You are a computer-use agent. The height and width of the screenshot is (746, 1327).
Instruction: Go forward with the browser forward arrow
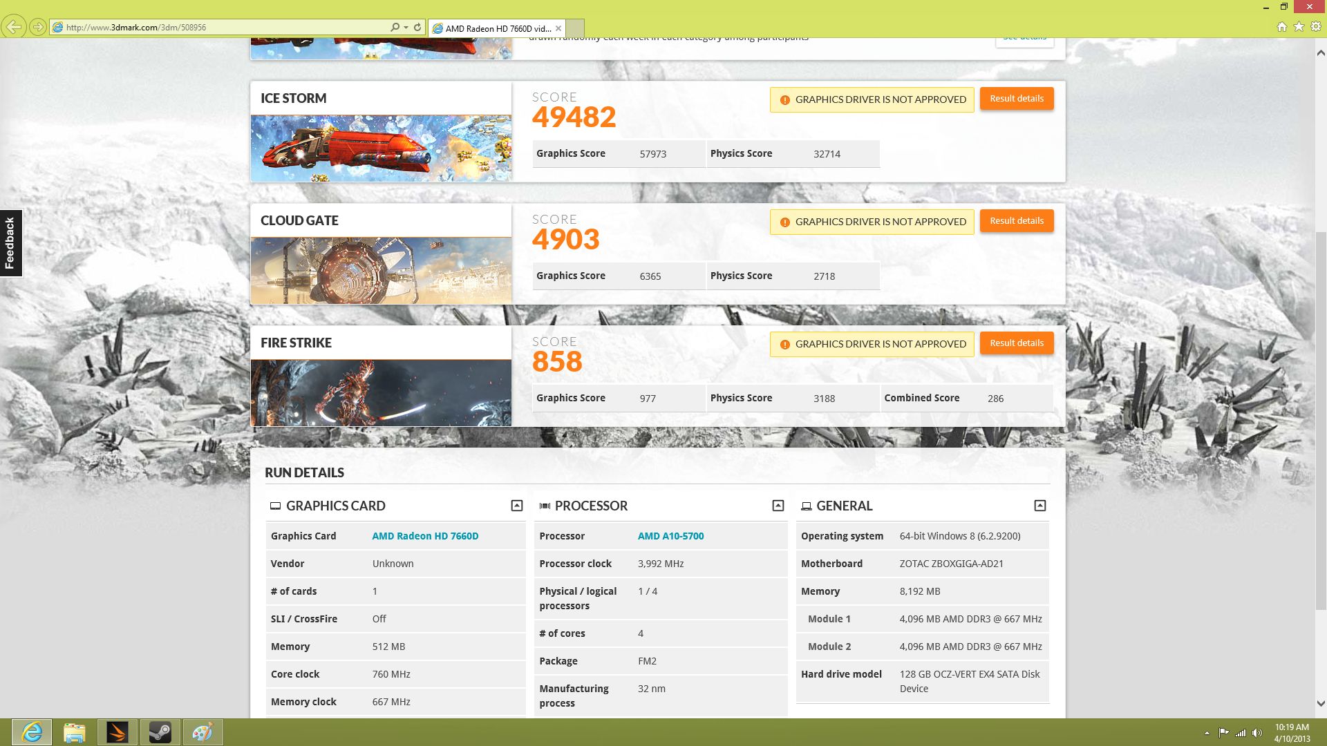coord(38,27)
